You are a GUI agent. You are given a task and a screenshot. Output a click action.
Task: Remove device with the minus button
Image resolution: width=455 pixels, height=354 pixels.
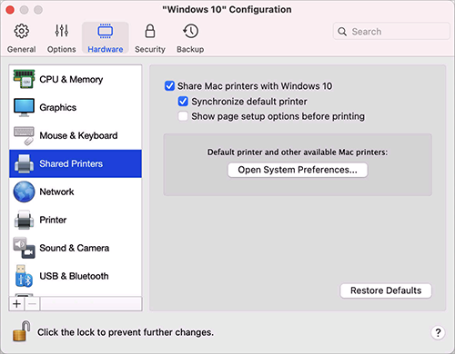pyautogui.click(x=33, y=303)
